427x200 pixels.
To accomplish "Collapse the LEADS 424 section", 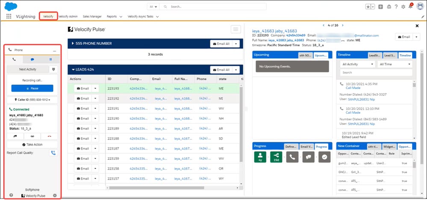I will pyautogui.click(x=73, y=70).
